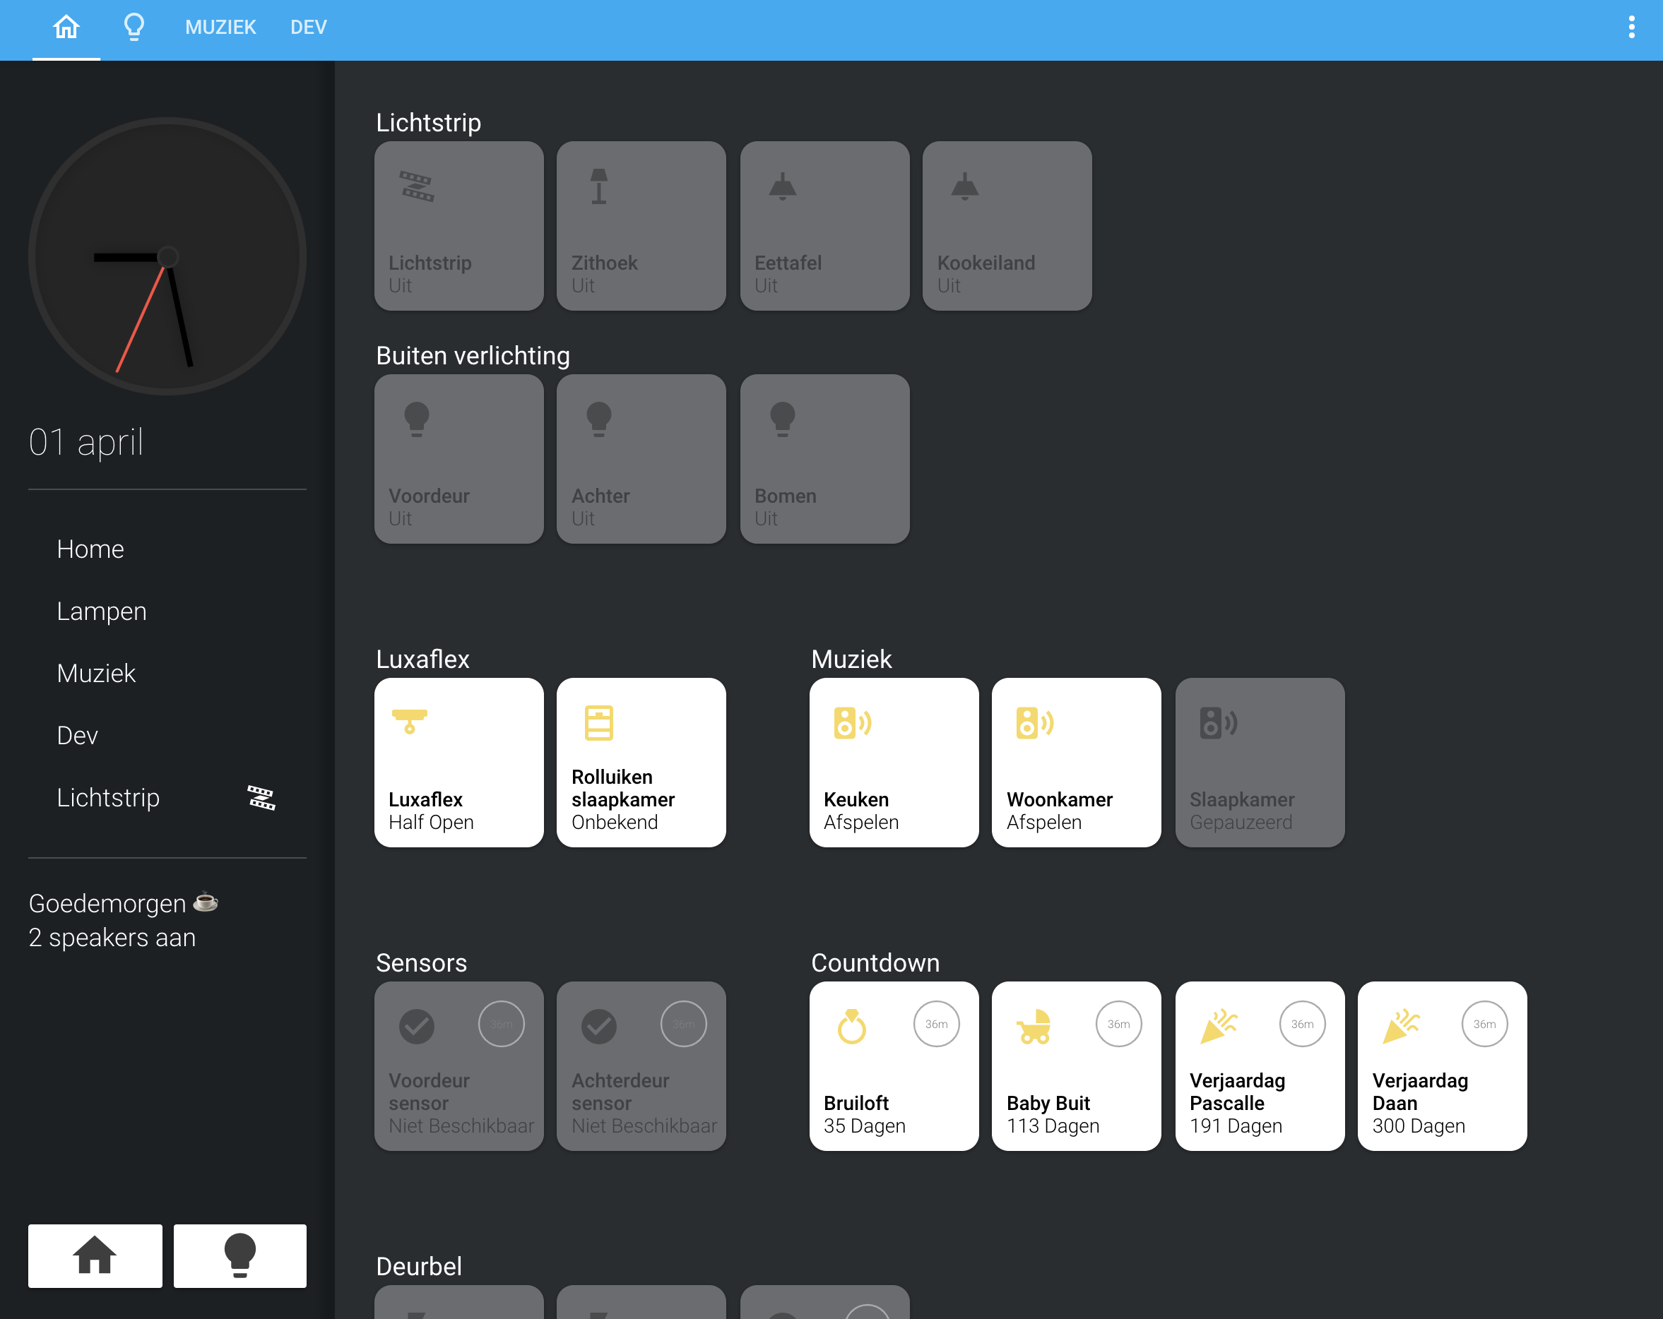The height and width of the screenshot is (1319, 1663).
Task: Open the Lampen sidebar link
Action: point(101,611)
